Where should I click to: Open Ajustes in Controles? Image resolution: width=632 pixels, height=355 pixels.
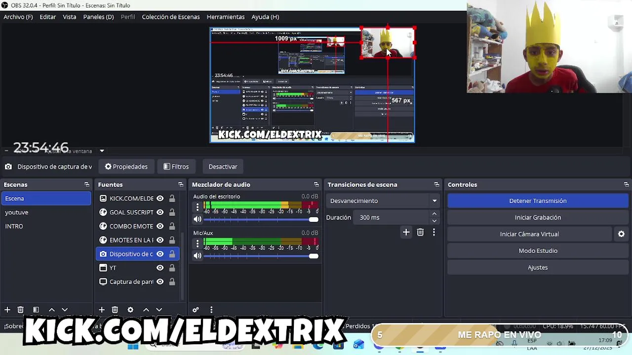[x=538, y=267]
